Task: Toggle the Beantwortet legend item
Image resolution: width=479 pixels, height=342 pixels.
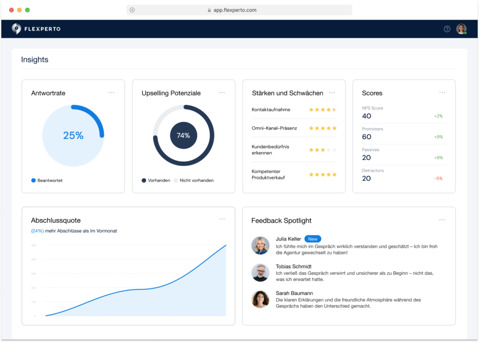Action: point(47,180)
